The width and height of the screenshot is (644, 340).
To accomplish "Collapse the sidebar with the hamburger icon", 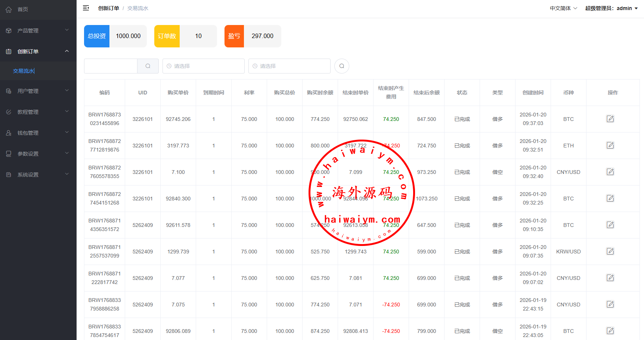I will [x=86, y=8].
